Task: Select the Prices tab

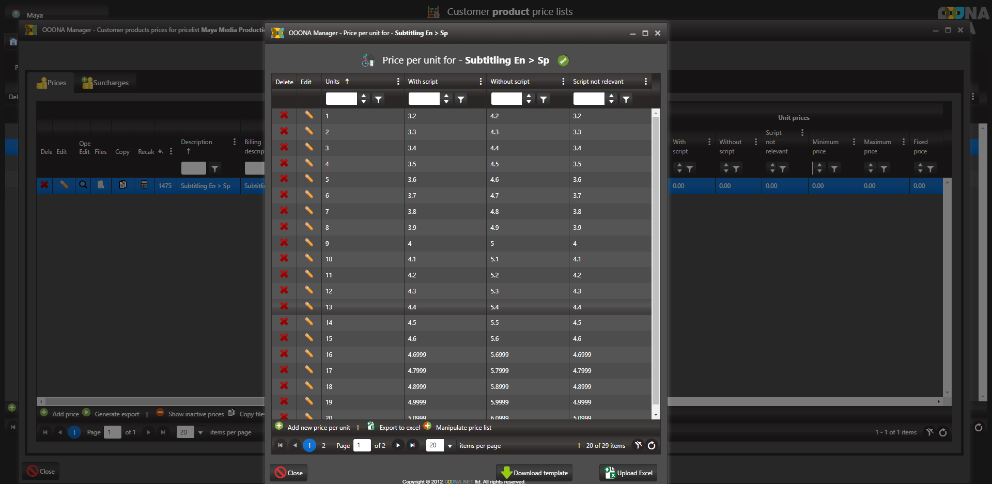Action: (52, 83)
